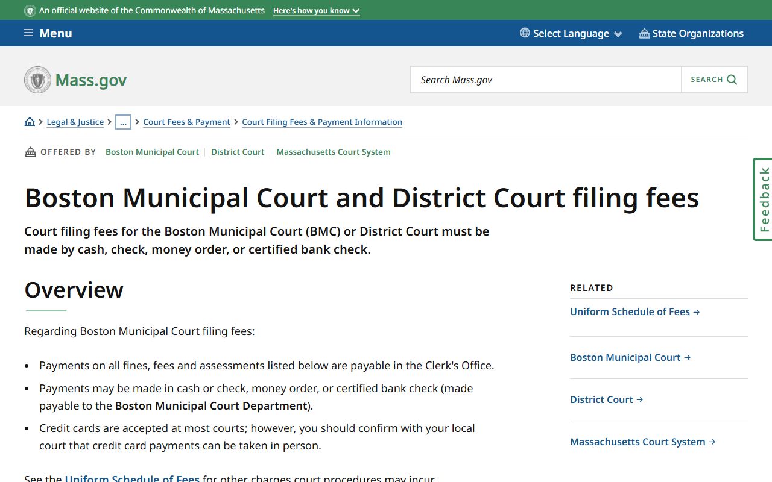Click bold "Boston Municipal Court Department" text
The image size is (772, 482).
[x=211, y=405]
